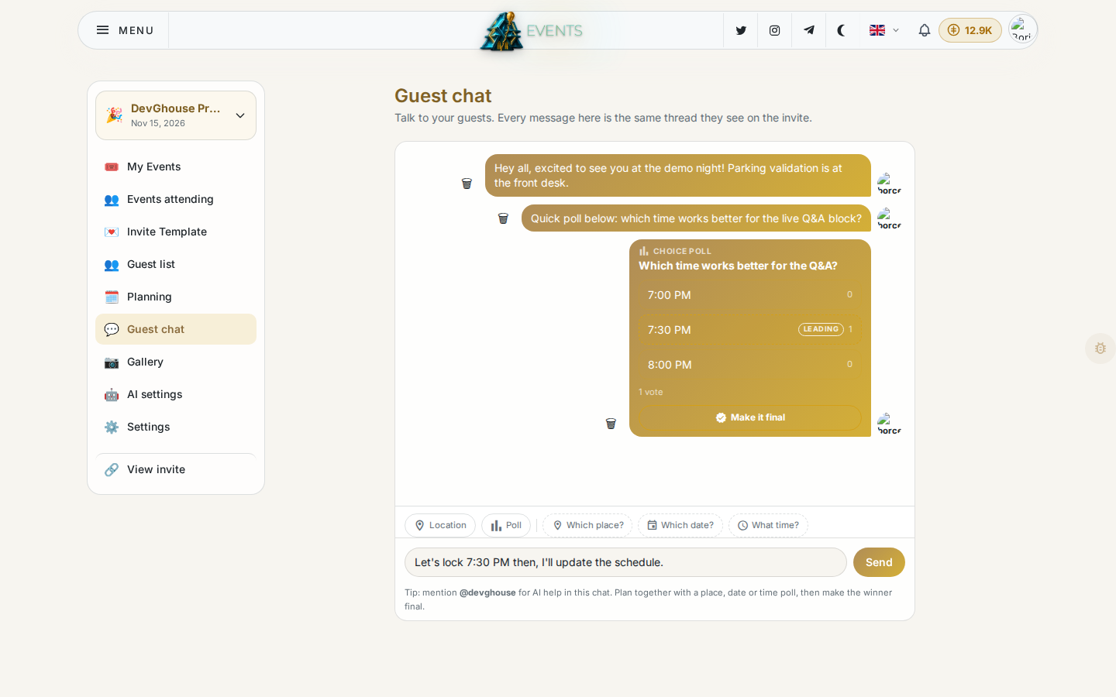
Task: Delete the 'Quick poll below' message
Action: point(503,218)
